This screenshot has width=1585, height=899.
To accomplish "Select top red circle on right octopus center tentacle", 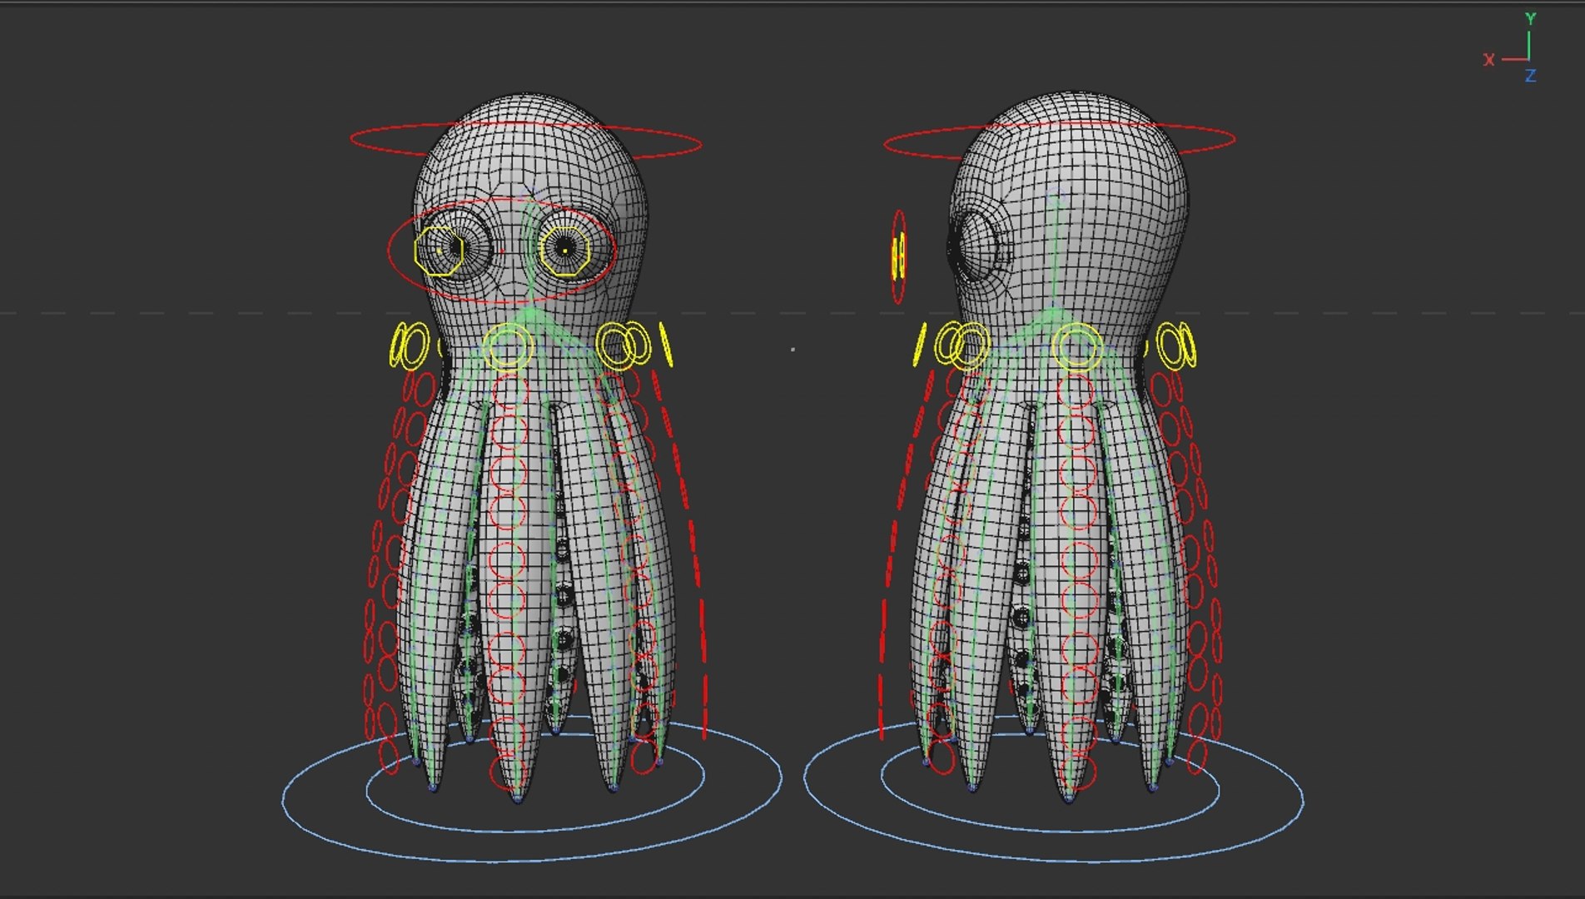I will click(1076, 391).
